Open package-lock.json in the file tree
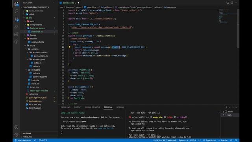 (38, 97)
